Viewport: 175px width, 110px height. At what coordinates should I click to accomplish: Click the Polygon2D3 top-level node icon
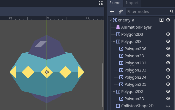[x=118, y=34]
